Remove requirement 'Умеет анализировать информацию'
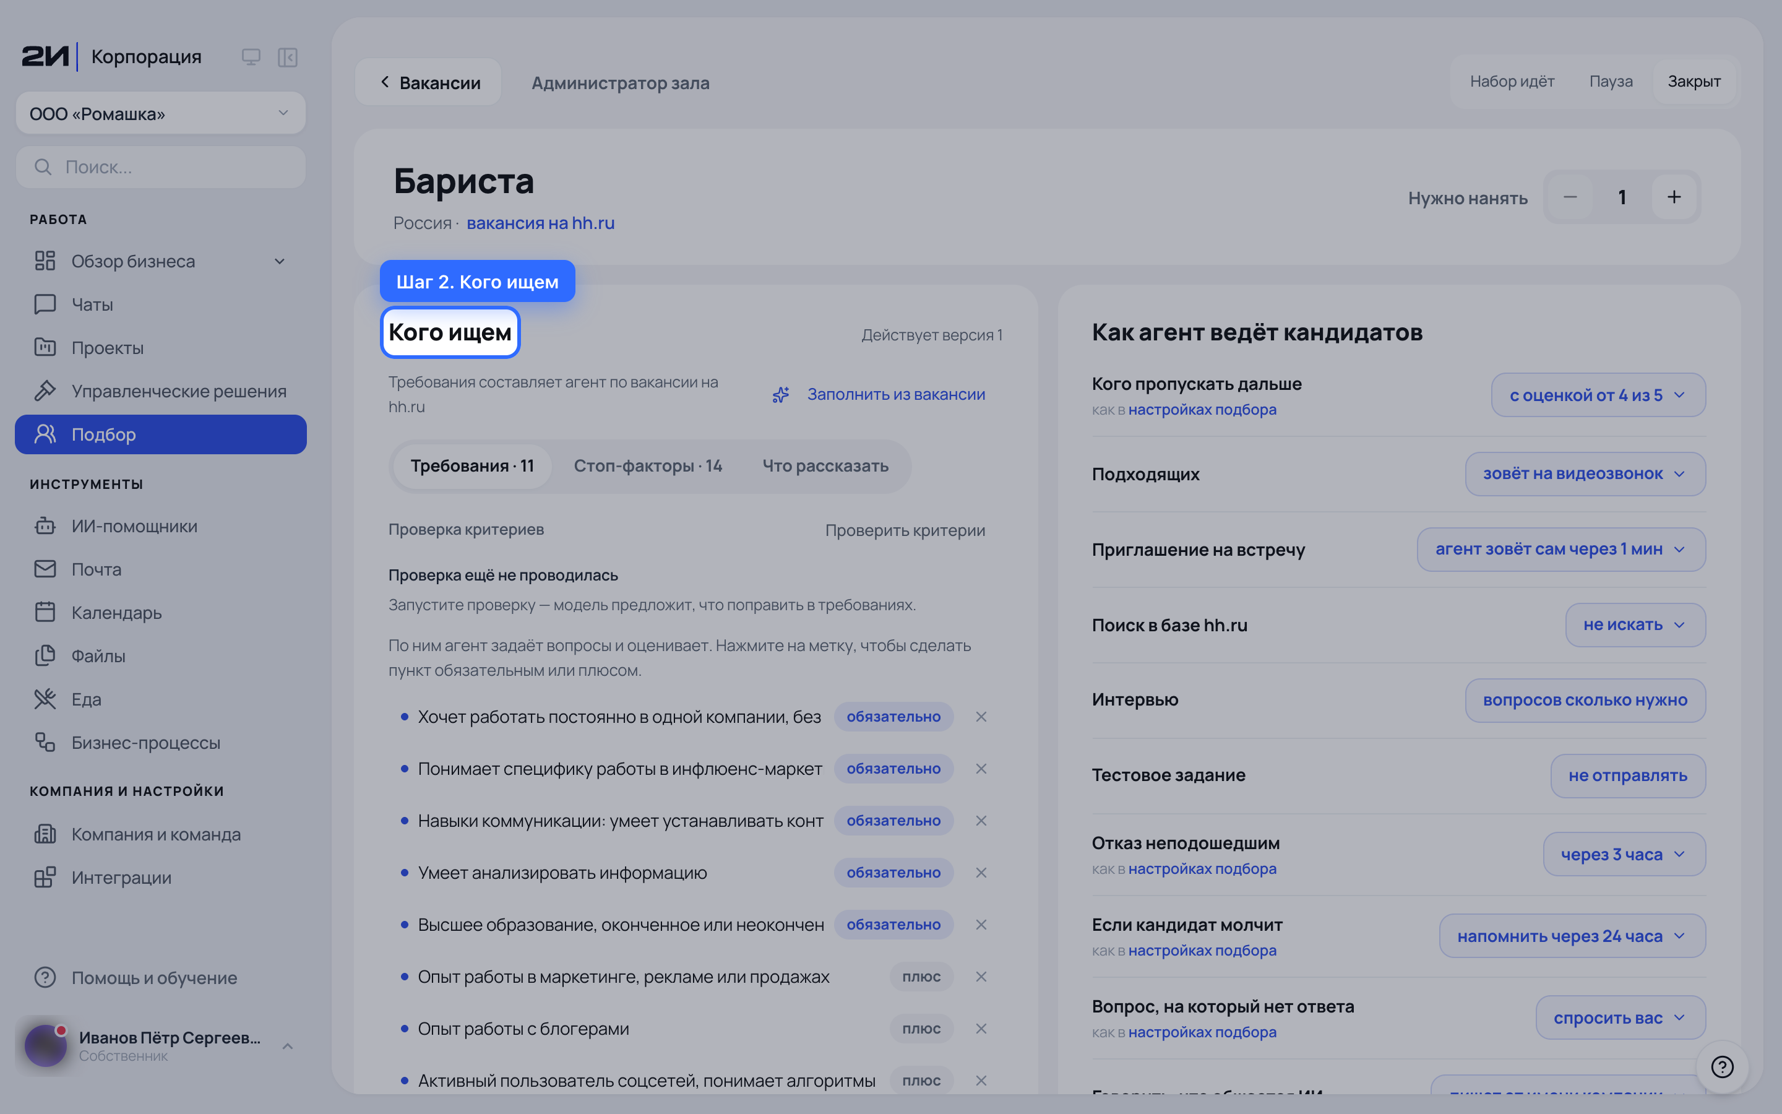The width and height of the screenshot is (1782, 1114). tap(981, 873)
